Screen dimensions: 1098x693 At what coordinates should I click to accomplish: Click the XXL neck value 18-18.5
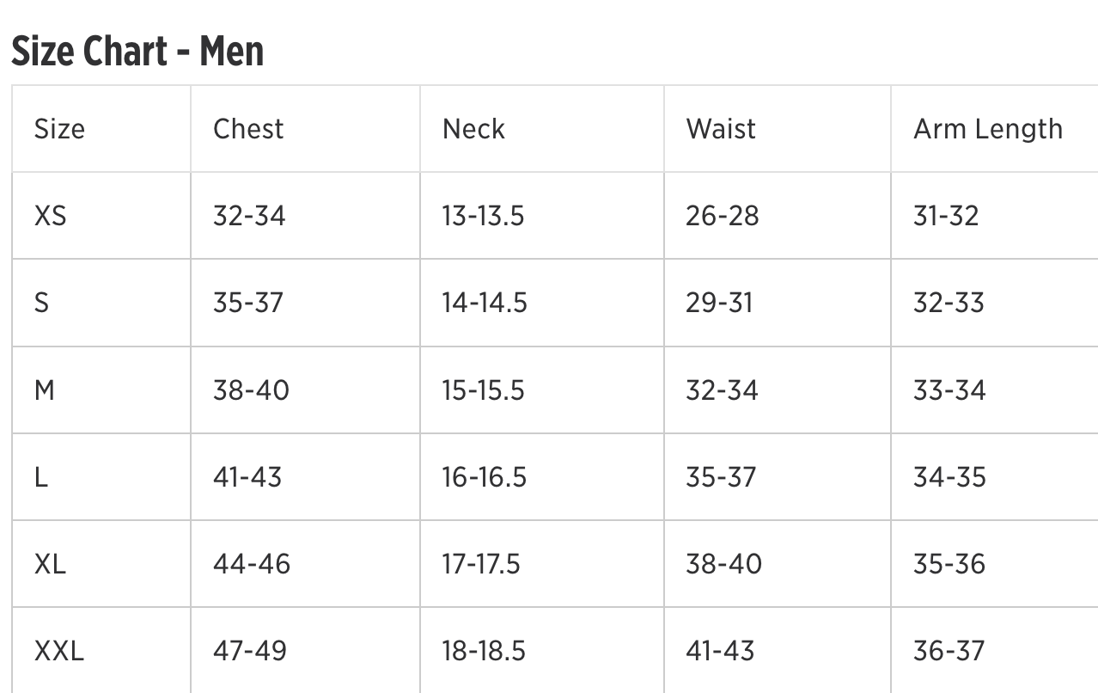click(x=484, y=651)
